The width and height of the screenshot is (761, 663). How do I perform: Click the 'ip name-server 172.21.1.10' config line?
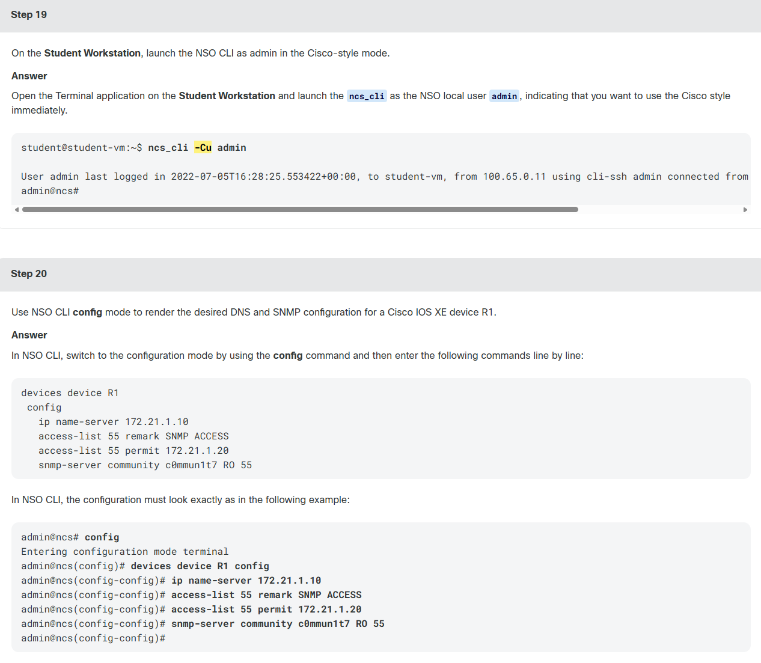click(x=114, y=422)
